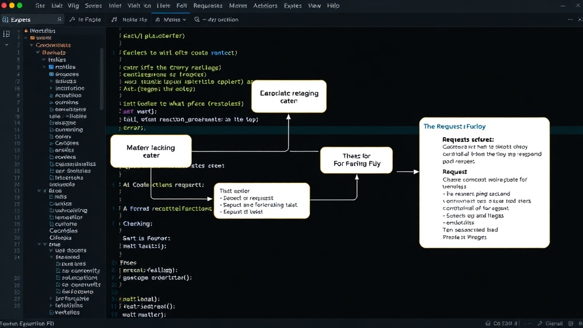Viewport: 583px width, 328px height.
Task: Click the Requests heading in Request panel
Action: (x=468, y=140)
